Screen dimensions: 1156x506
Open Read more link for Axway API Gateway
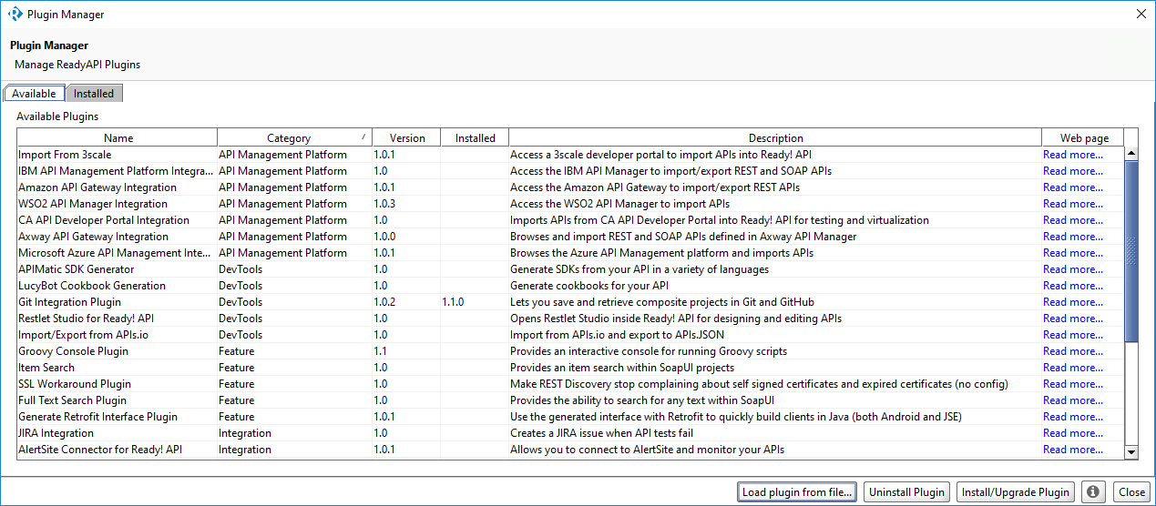point(1072,237)
